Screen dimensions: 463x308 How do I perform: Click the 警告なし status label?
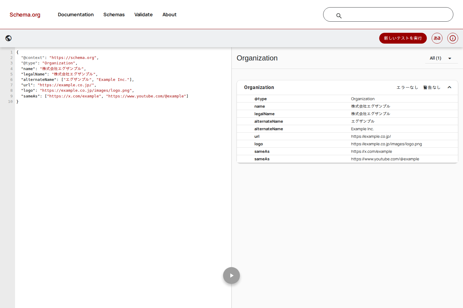pos(432,88)
